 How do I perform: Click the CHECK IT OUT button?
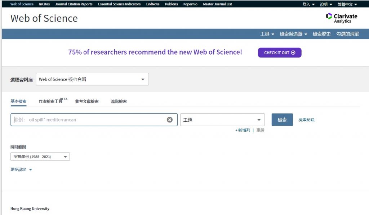click(280, 52)
